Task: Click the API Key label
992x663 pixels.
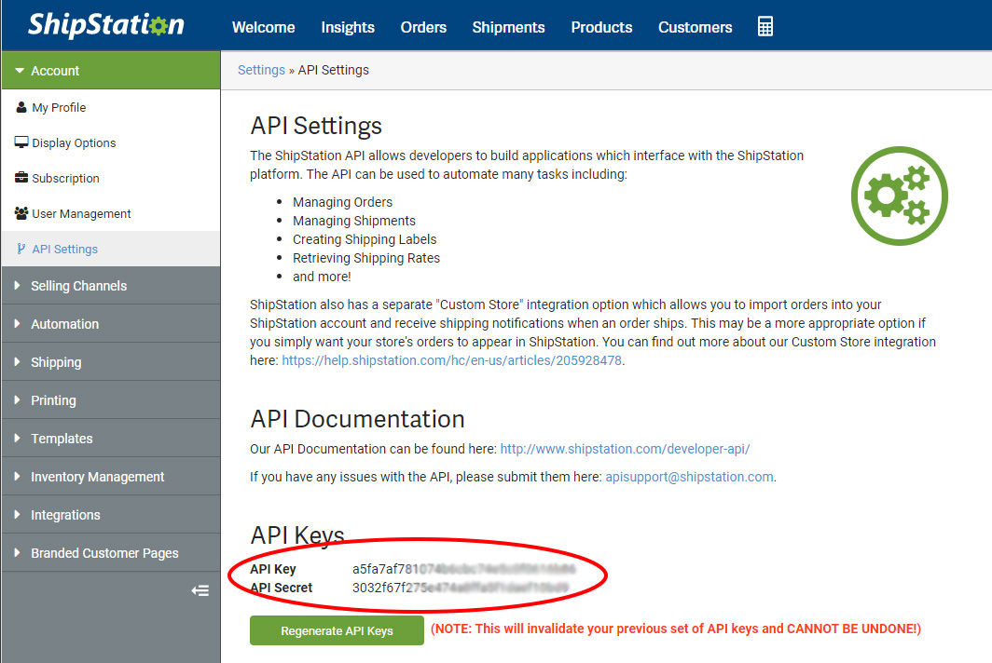Action: tap(272, 569)
